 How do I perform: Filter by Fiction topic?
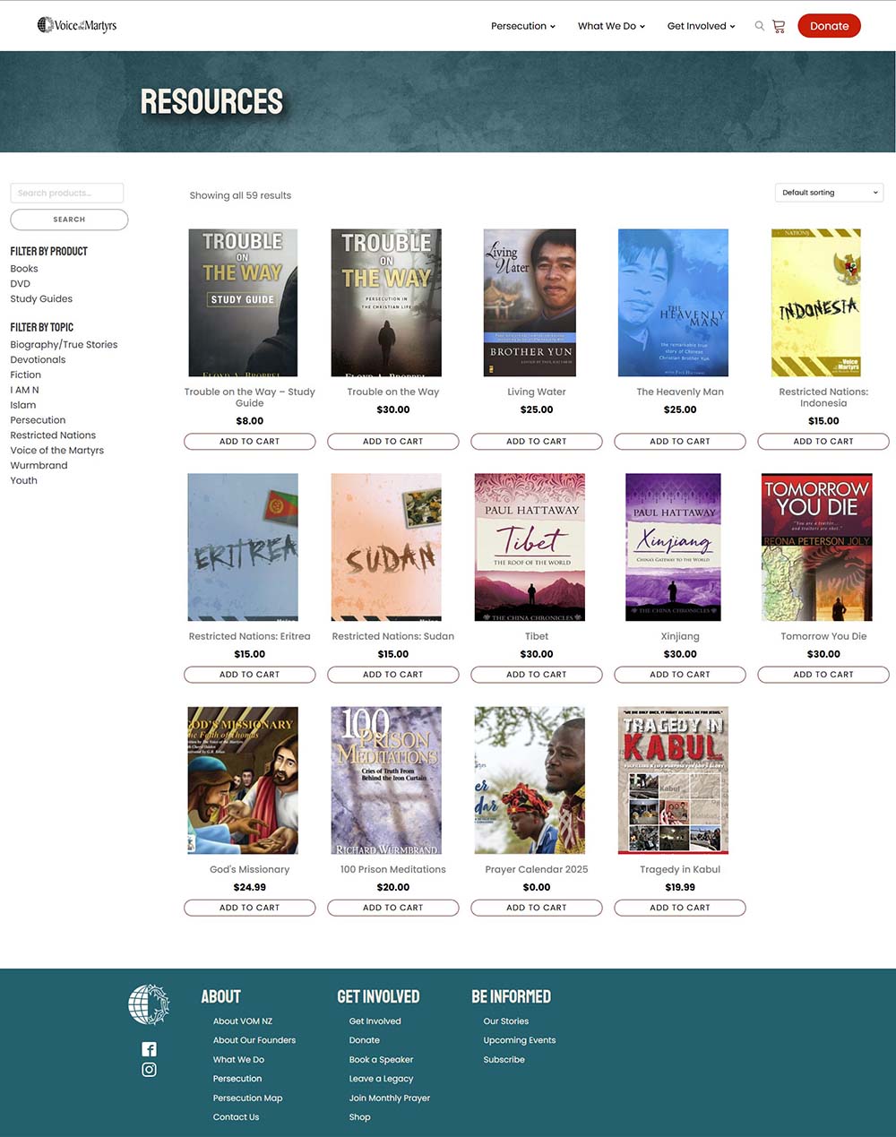click(25, 375)
